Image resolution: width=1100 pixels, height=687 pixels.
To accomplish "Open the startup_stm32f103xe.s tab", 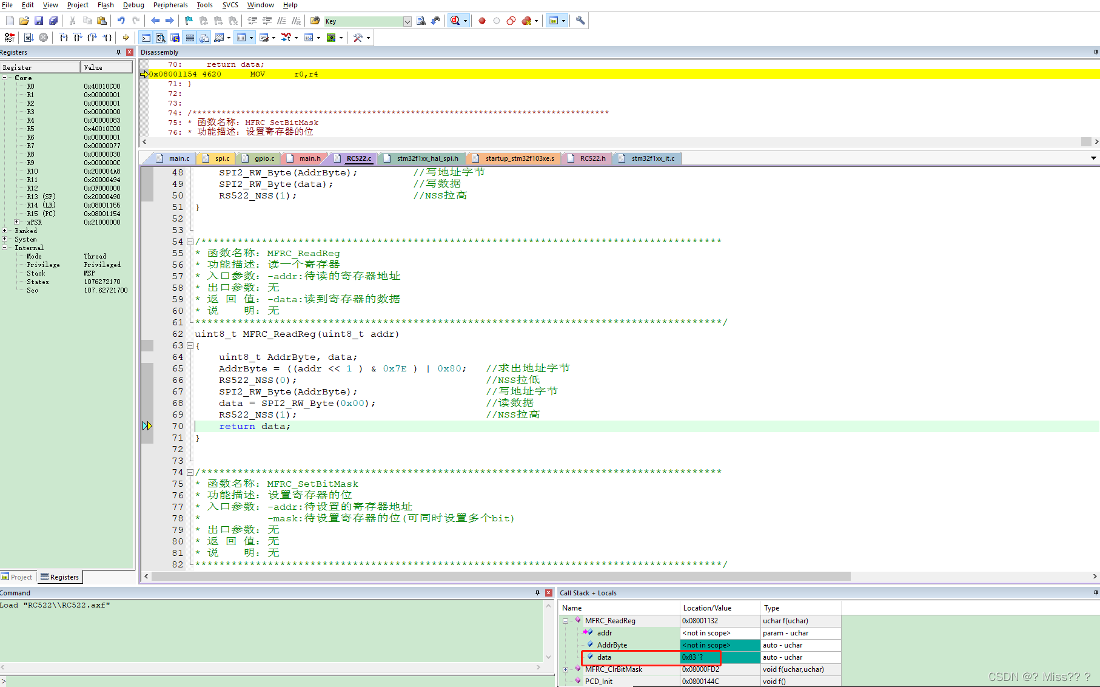I will (x=514, y=158).
